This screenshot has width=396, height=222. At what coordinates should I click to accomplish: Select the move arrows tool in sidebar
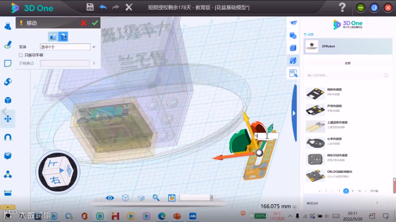pos(8,119)
